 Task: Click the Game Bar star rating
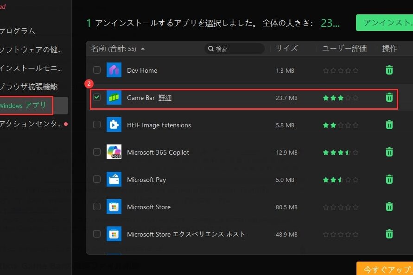[341, 98]
